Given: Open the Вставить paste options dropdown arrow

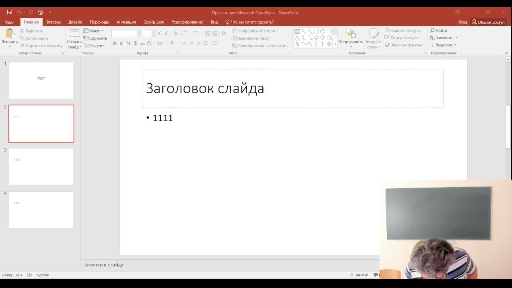Looking at the screenshot, I should 10,46.
